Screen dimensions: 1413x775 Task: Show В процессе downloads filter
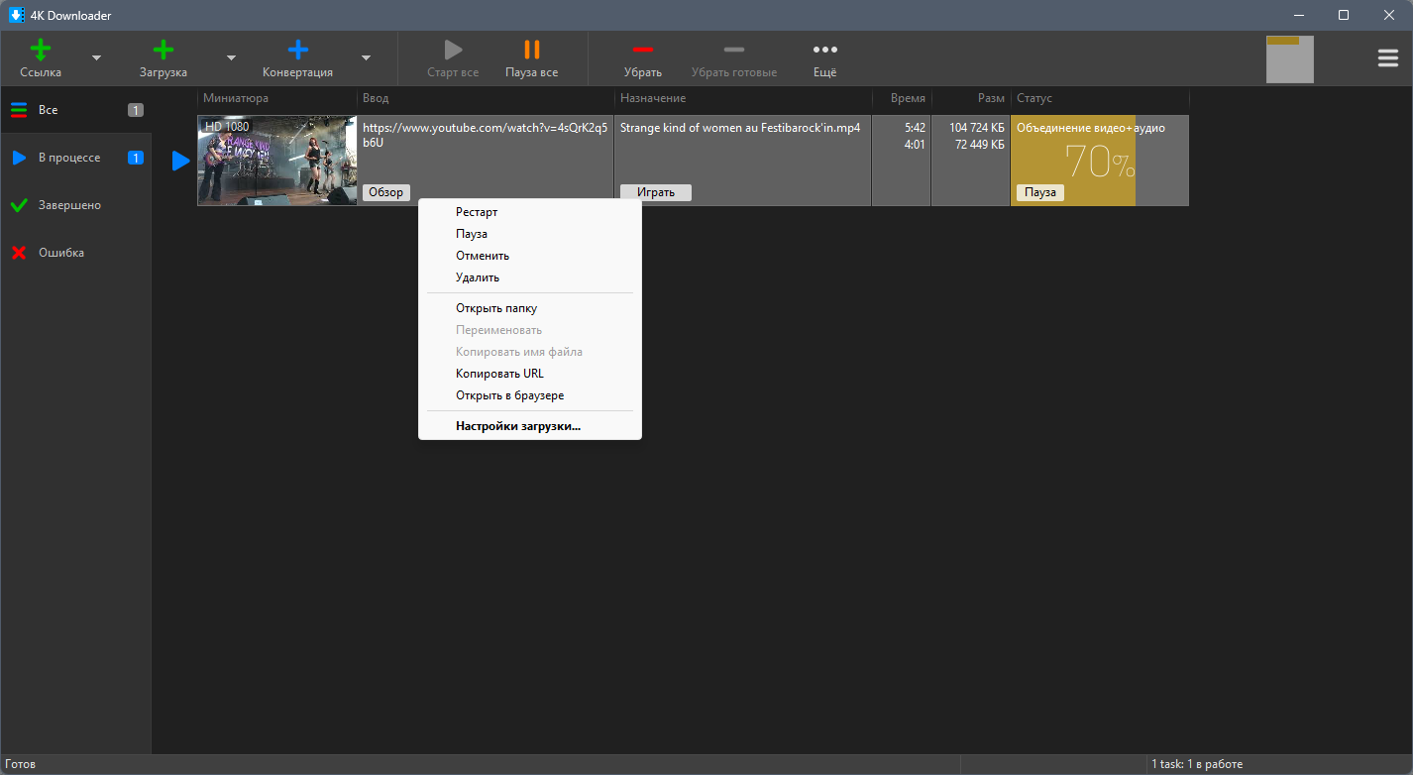(x=76, y=158)
